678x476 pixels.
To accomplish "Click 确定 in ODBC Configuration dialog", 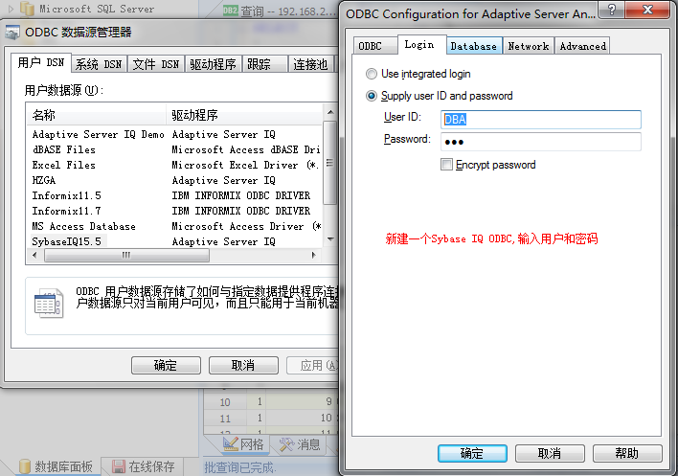I will point(472,453).
